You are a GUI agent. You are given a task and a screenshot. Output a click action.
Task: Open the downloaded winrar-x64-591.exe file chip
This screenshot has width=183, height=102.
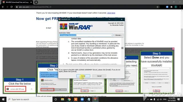point(15,89)
